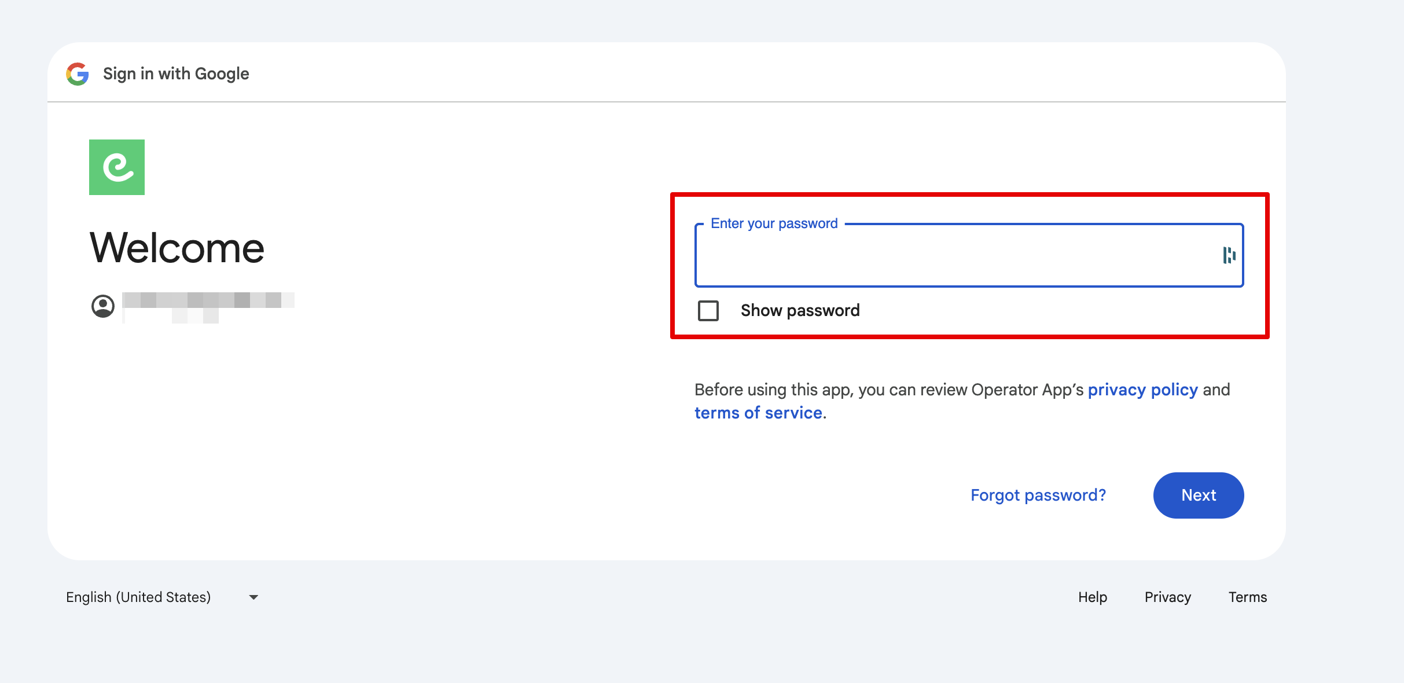Open the Help footer link
The width and height of the screenshot is (1404, 683).
[1092, 597]
